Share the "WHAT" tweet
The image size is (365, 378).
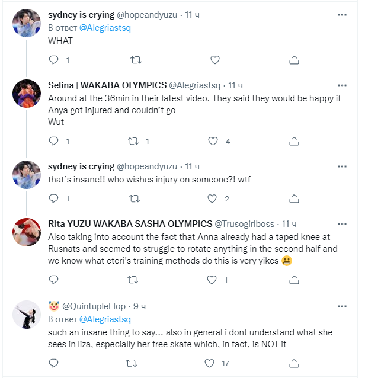click(294, 59)
